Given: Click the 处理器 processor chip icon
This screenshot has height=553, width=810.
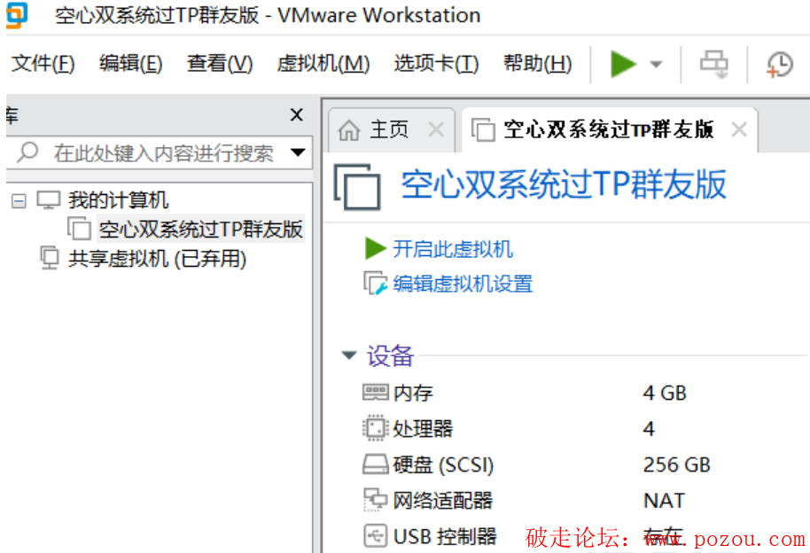Looking at the screenshot, I should pos(376,428).
